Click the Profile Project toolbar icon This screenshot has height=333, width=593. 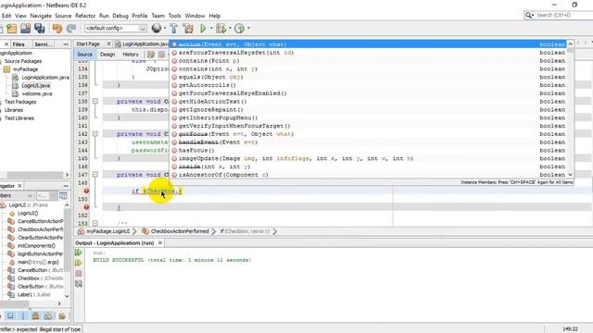(239, 29)
